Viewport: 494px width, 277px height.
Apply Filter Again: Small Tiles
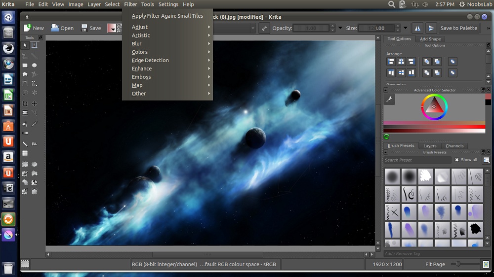[x=167, y=16]
